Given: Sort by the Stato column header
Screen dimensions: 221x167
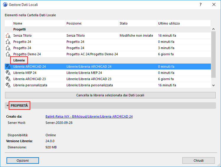Looking at the screenshot, I should (x=138, y=23).
